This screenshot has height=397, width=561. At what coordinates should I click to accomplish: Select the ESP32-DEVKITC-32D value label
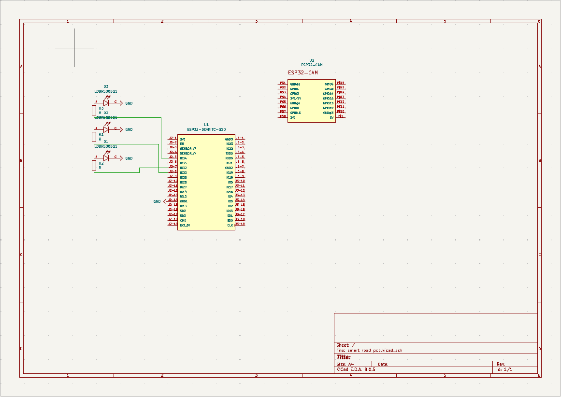tap(206, 129)
